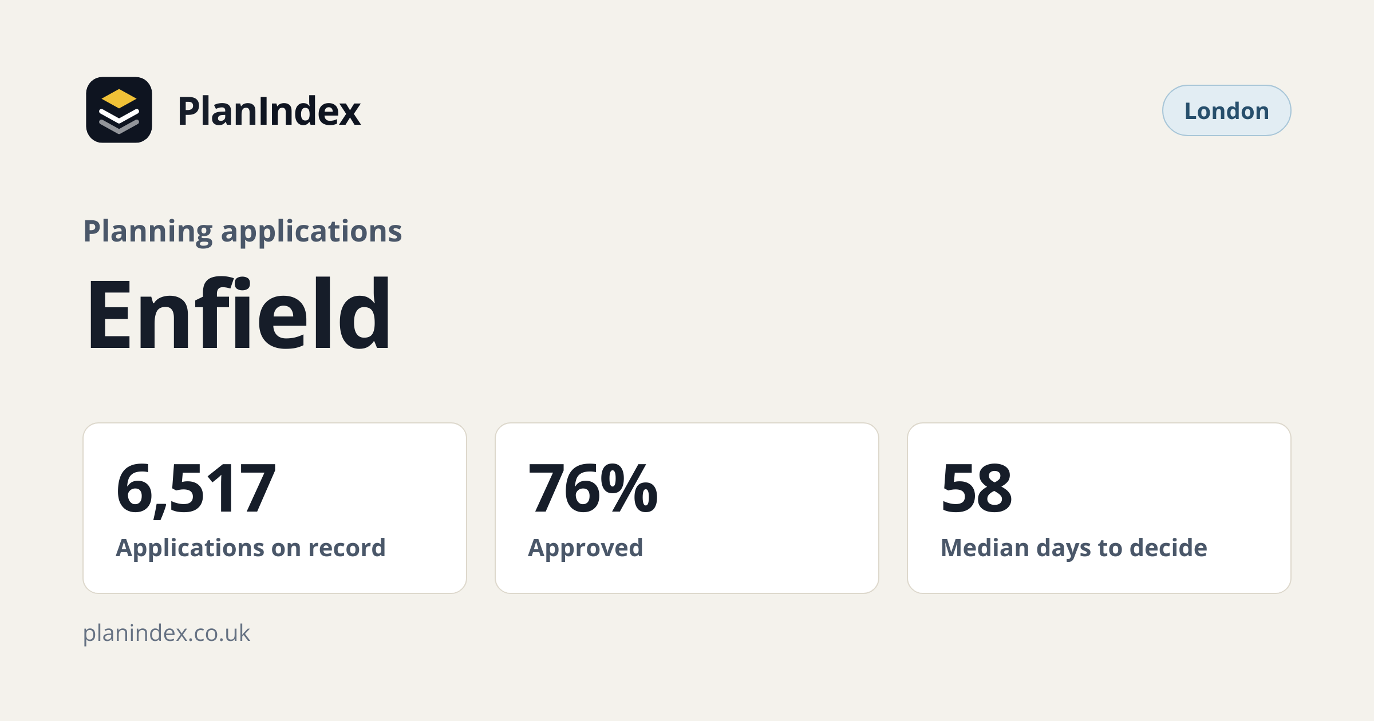
Task: Click the grey bottom chevron in the logo
Action: point(119,127)
